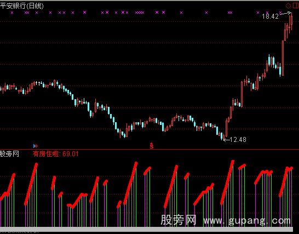
Task: Click the 平安银行(日线) chart title
Action: click(x=22, y=6)
